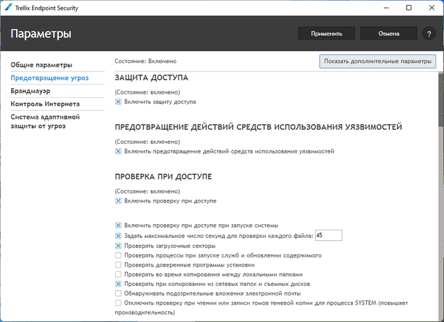444x322 pixels.
Task: Disable предотвращение действий средств использования уязвимостей checkbox
Action: click(119, 151)
